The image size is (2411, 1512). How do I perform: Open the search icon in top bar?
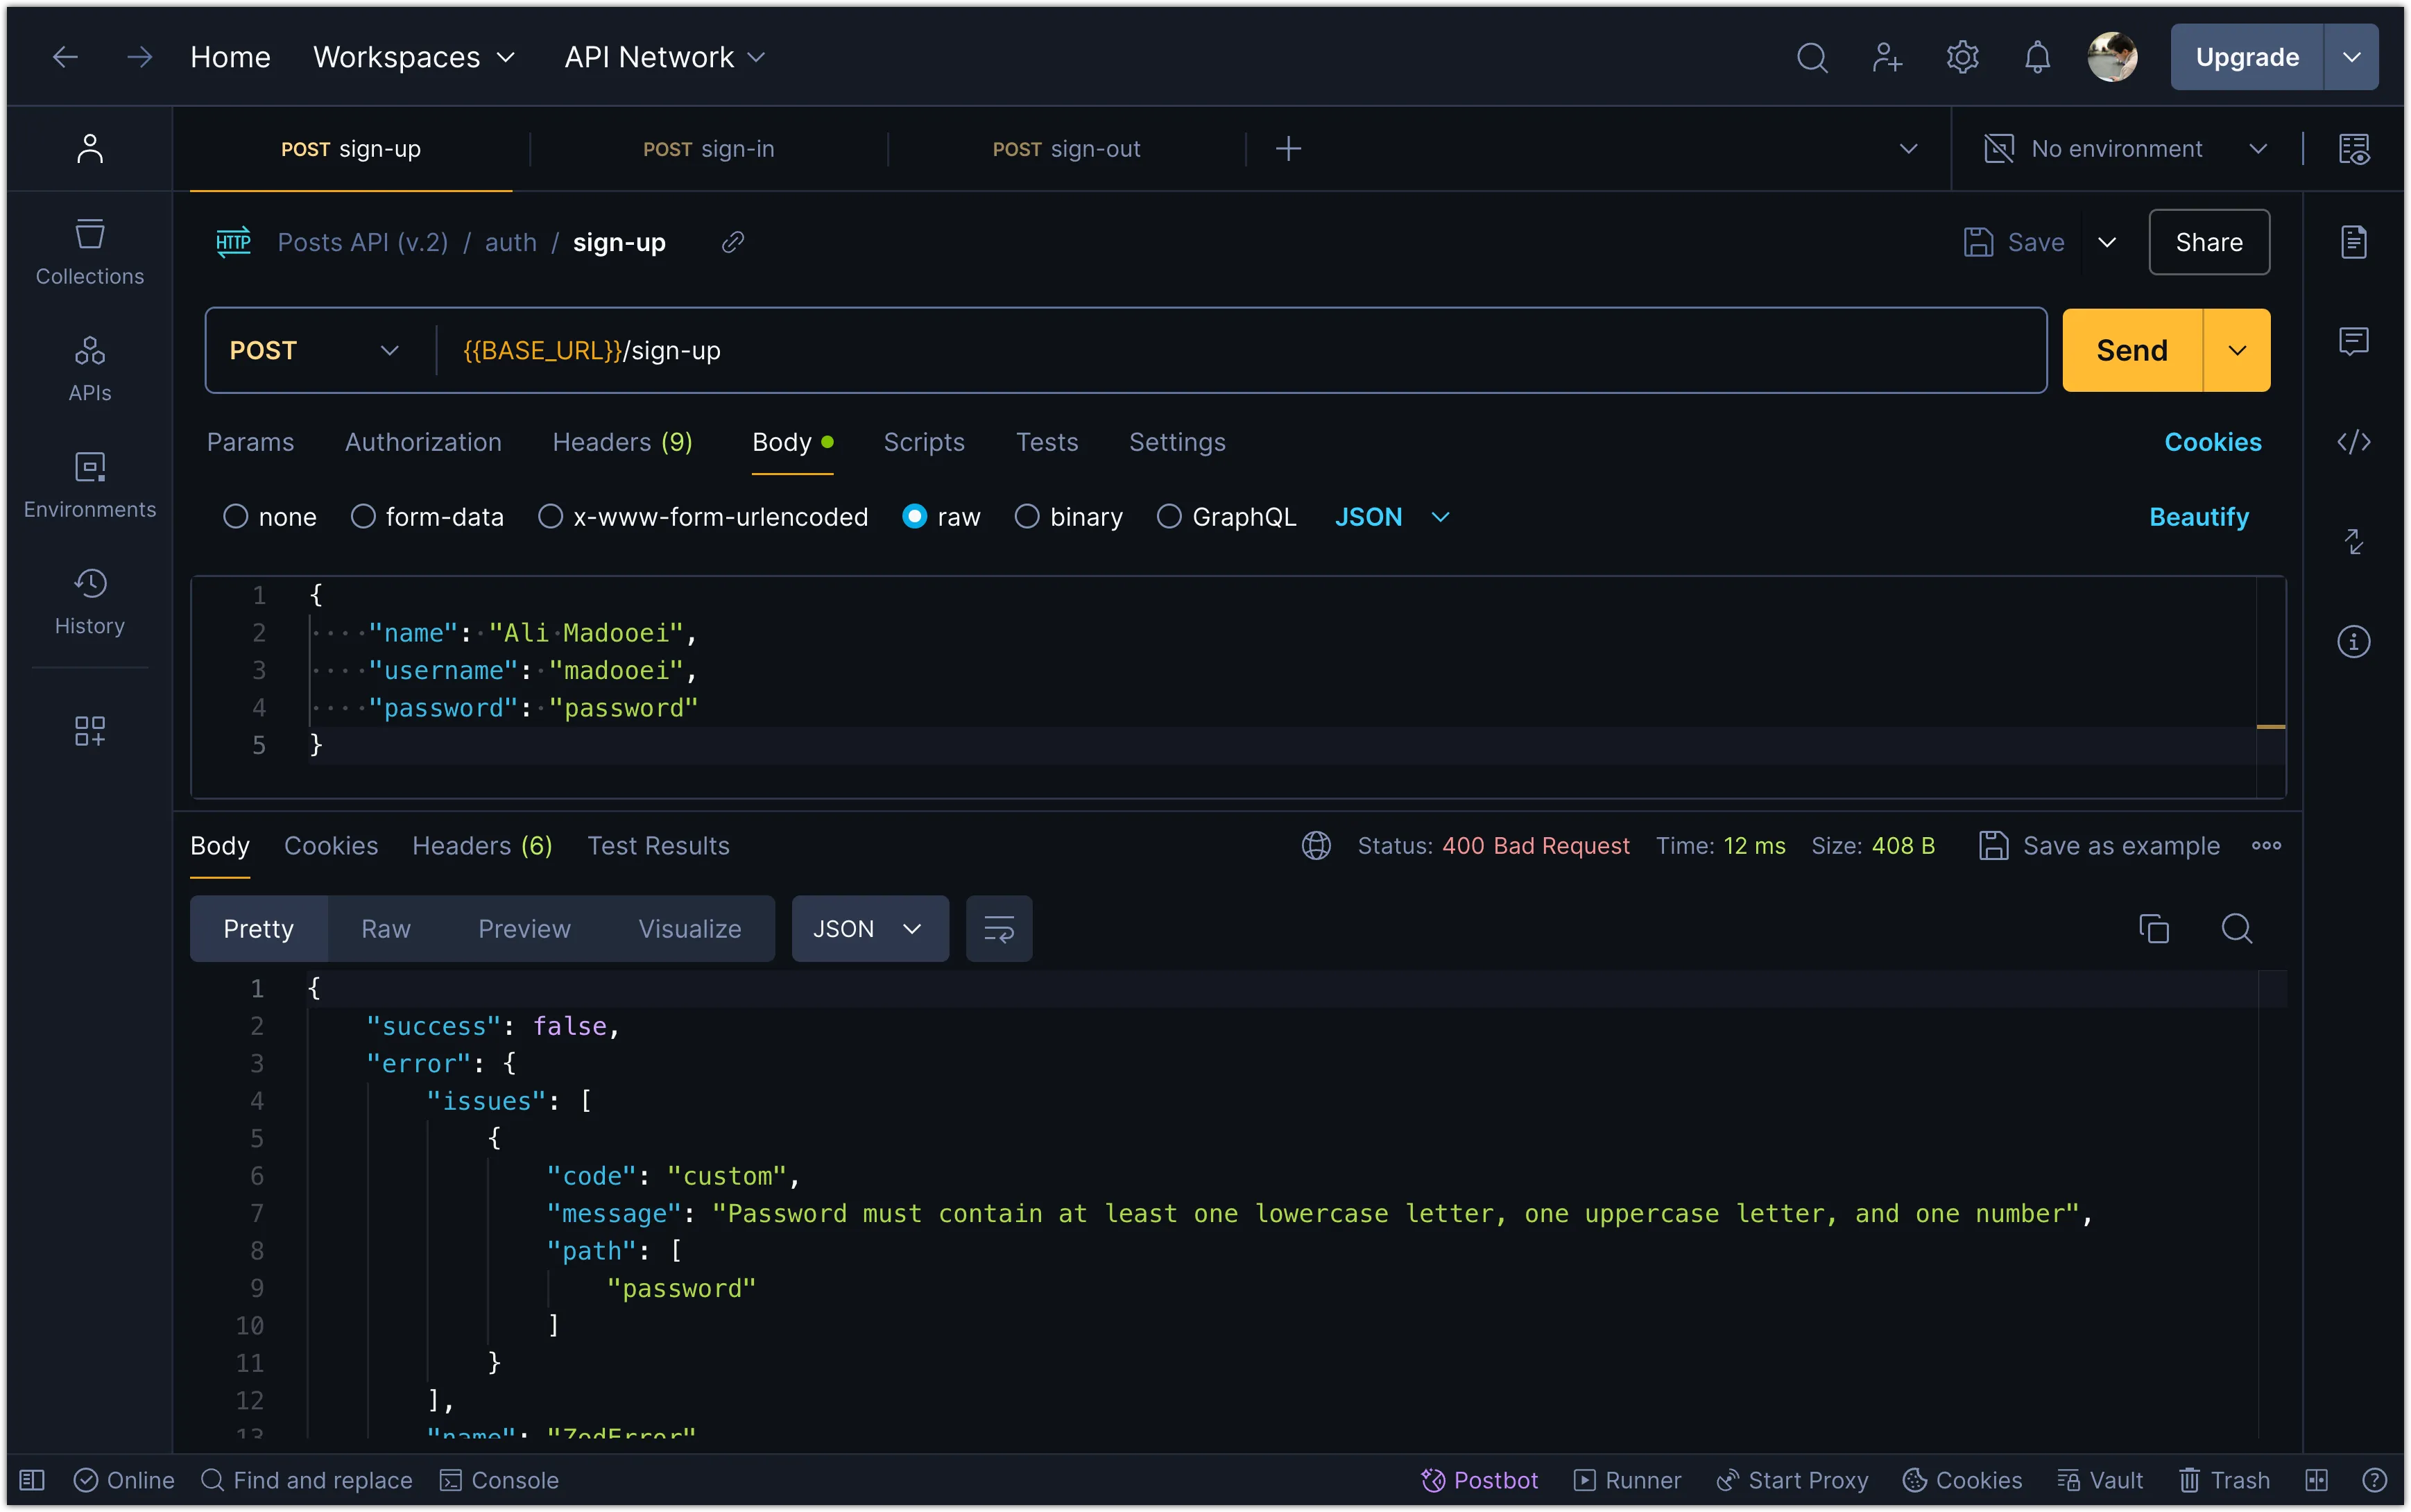coord(1812,57)
